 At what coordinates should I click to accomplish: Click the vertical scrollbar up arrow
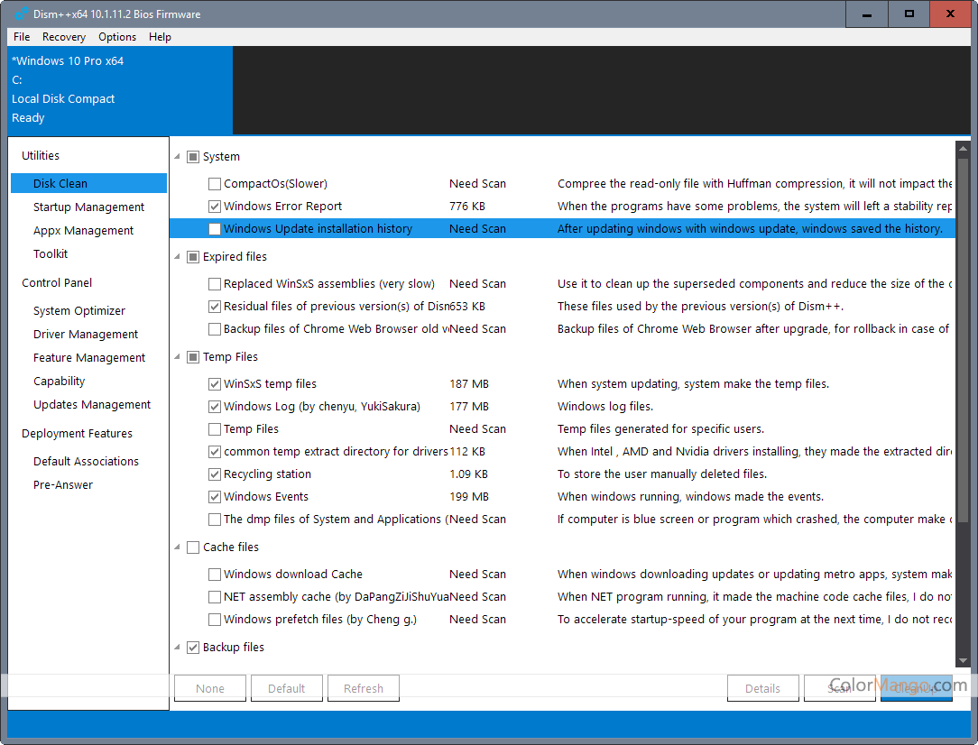tap(963, 146)
